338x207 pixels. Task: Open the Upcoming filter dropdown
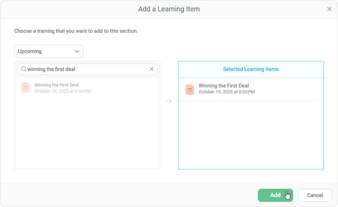tap(49, 51)
